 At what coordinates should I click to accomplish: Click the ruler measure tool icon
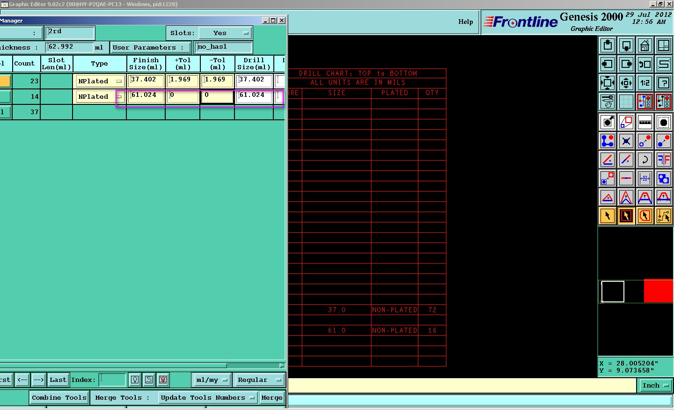click(x=645, y=122)
